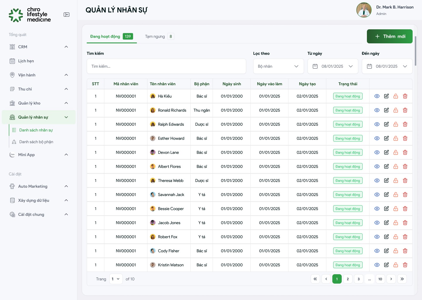View Hà Kiều's details with eye icon
Screen dimensions: 422x300
(x=377, y=96)
